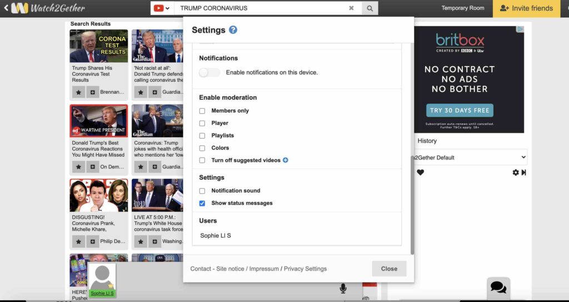Close the Settings dialog
The image size is (569, 302).
click(x=389, y=269)
